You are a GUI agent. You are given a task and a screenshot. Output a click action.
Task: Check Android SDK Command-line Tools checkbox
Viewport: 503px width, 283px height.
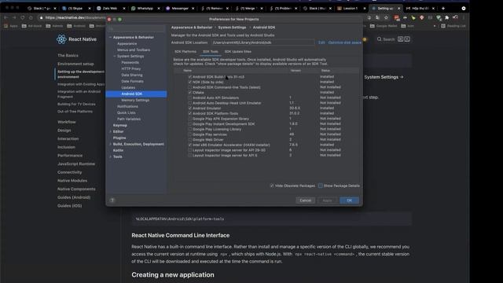pos(190,87)
